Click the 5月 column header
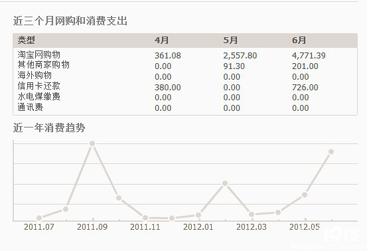This screenshot has width=367, height=251. point(230,40)
